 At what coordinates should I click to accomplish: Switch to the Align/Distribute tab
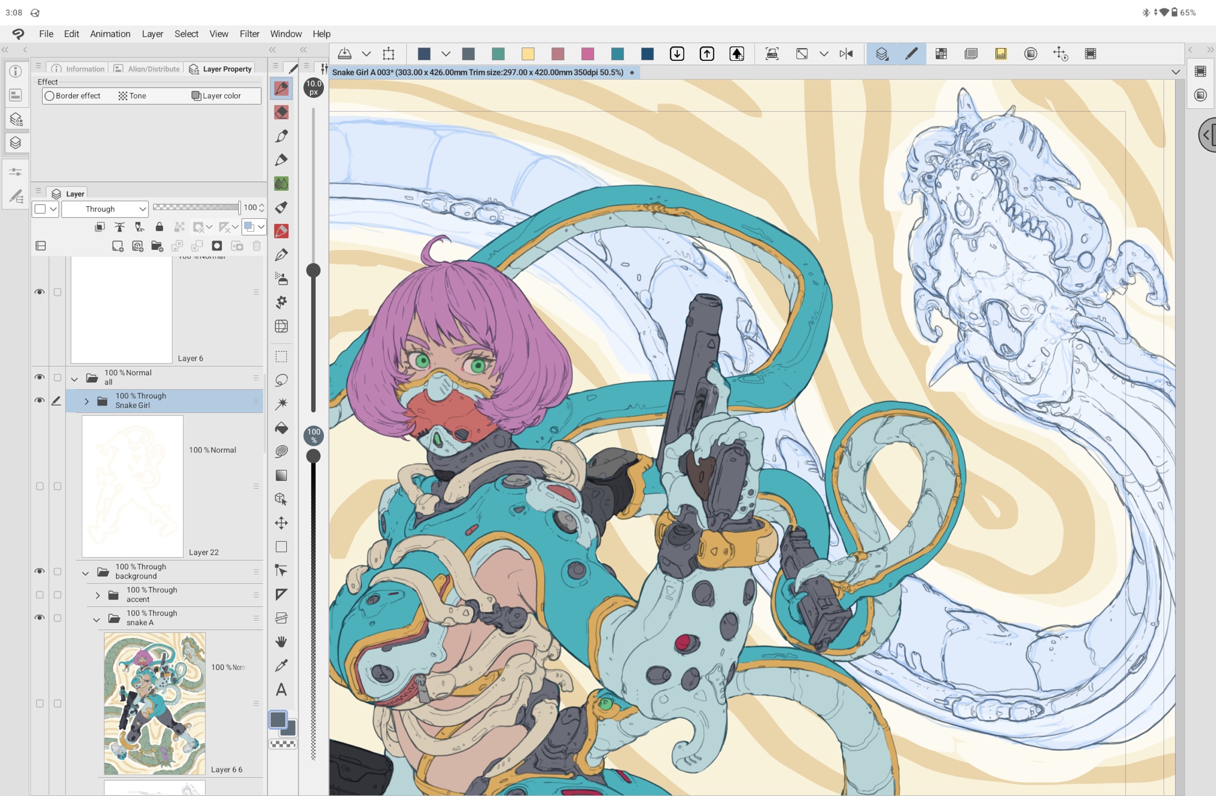click(x=147, y=69)
